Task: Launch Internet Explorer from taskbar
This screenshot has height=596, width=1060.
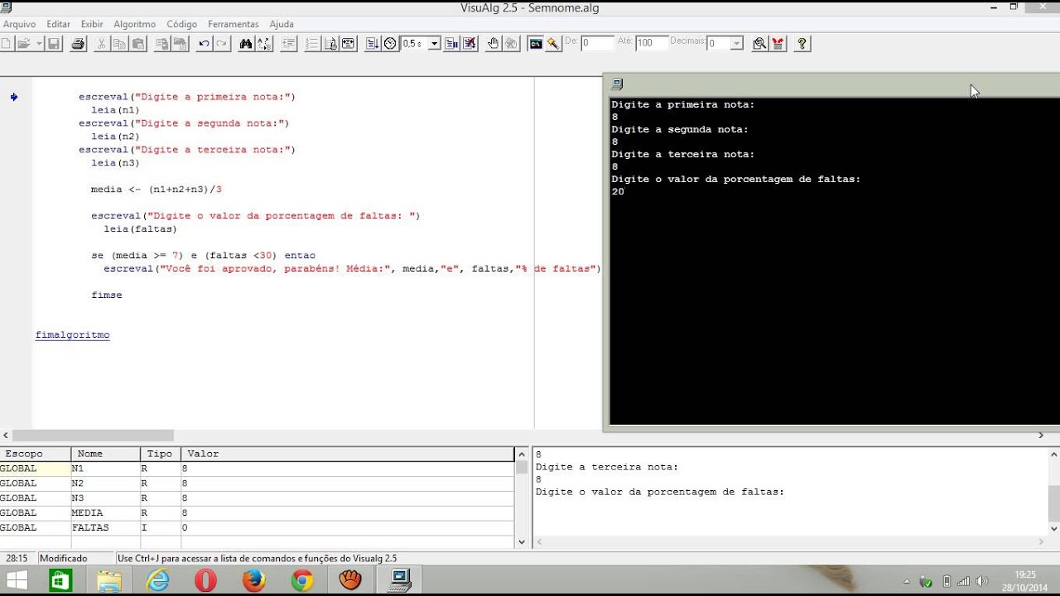Action: tap(157, 580)
